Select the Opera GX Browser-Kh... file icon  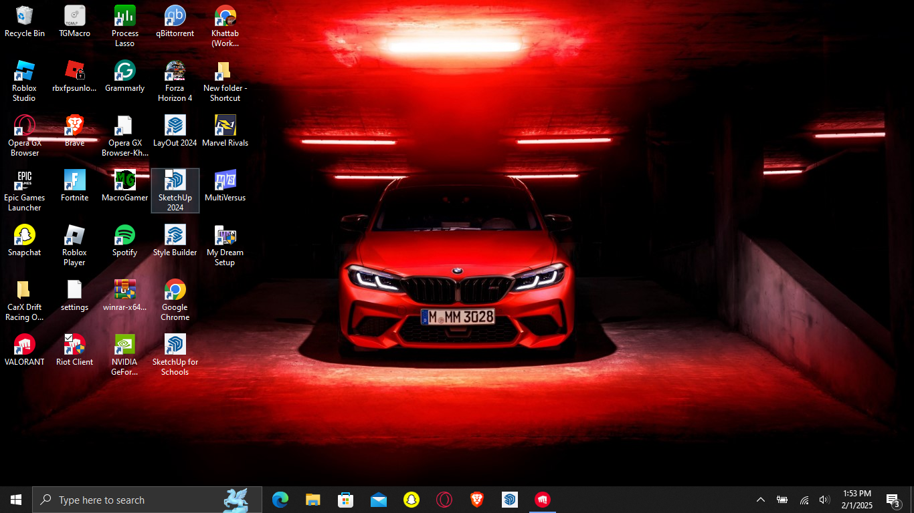point(124,136)
